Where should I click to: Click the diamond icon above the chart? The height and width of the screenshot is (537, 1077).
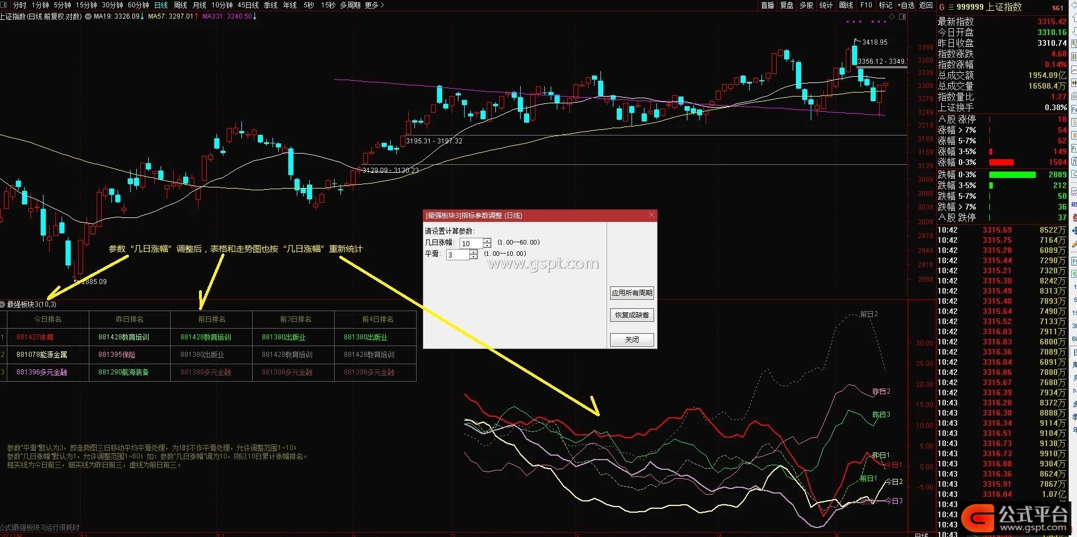pyautogui.click(x=892, y=17)
